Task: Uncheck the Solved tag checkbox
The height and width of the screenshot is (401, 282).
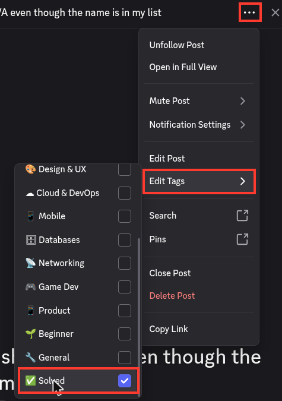Action: (125, 381)
